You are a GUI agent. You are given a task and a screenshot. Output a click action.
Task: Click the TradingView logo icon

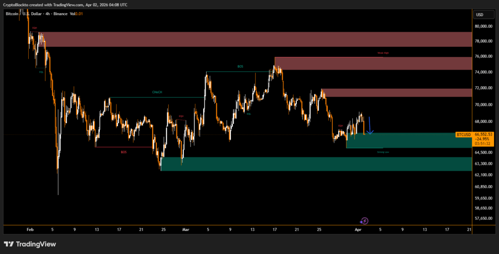click(10, 244)
